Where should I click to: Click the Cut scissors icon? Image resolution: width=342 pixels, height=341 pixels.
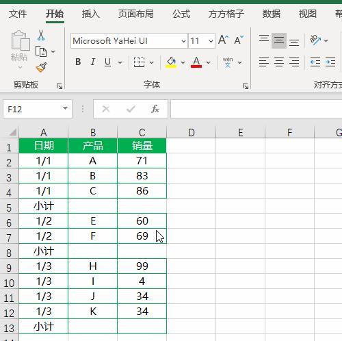pyautogui.click(x=41, y=36)
